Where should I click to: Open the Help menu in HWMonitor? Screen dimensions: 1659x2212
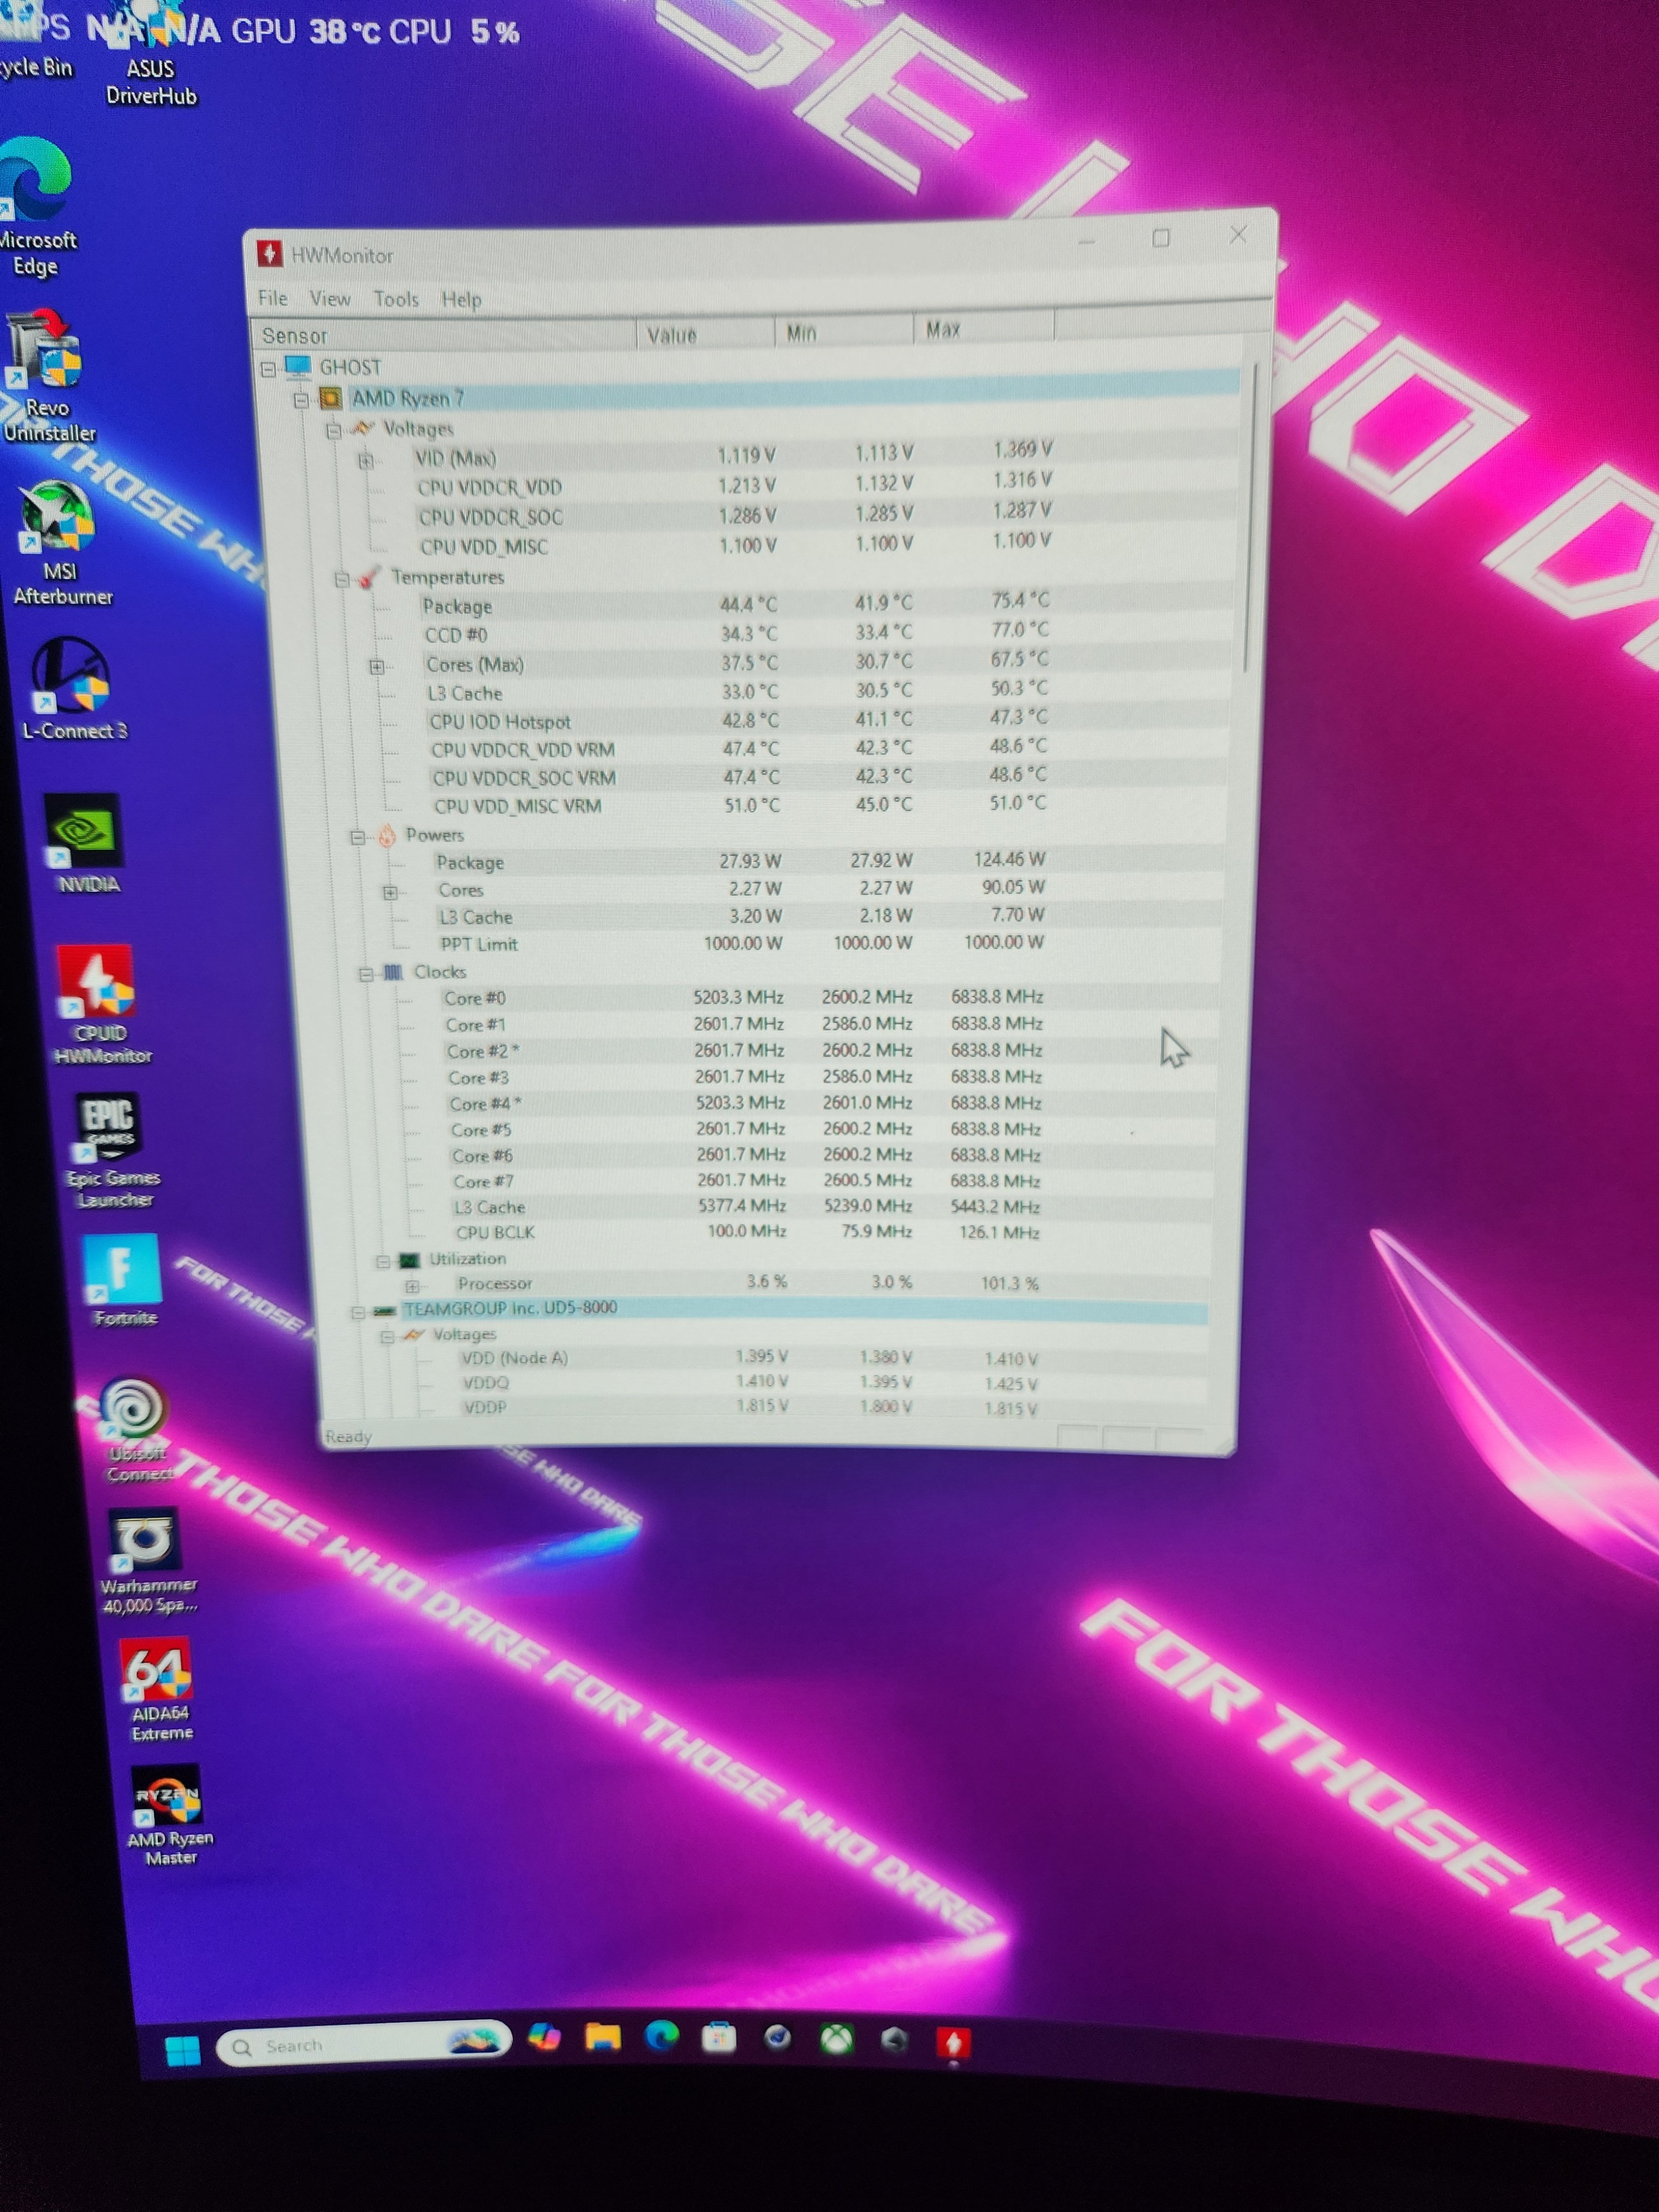pyautogui.click(x=462, y=299)
